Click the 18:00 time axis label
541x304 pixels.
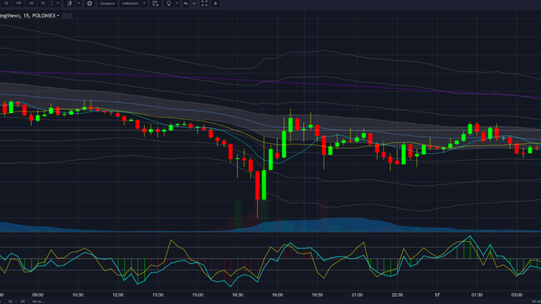277,295
